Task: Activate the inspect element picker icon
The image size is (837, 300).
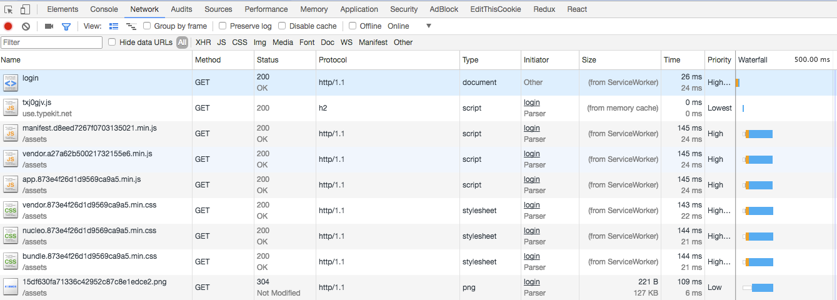Action: (x=9, y=9)
